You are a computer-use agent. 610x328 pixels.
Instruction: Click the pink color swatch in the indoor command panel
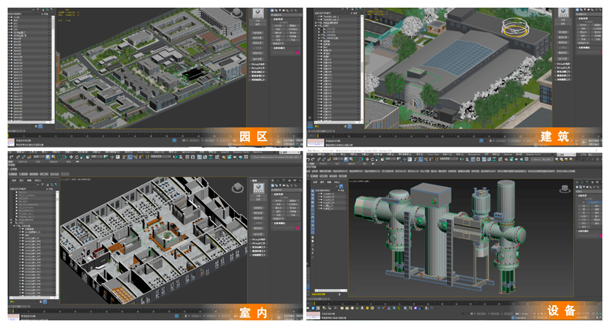pyautogui.click(x=297, y=227)
